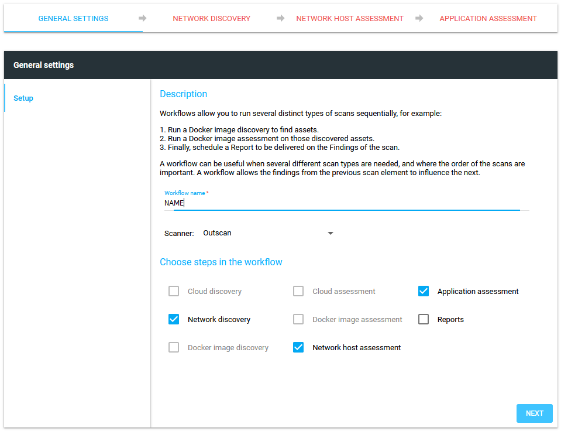
Task: Click the arrow icon after General Settings
Action: [x=142, y=18]
